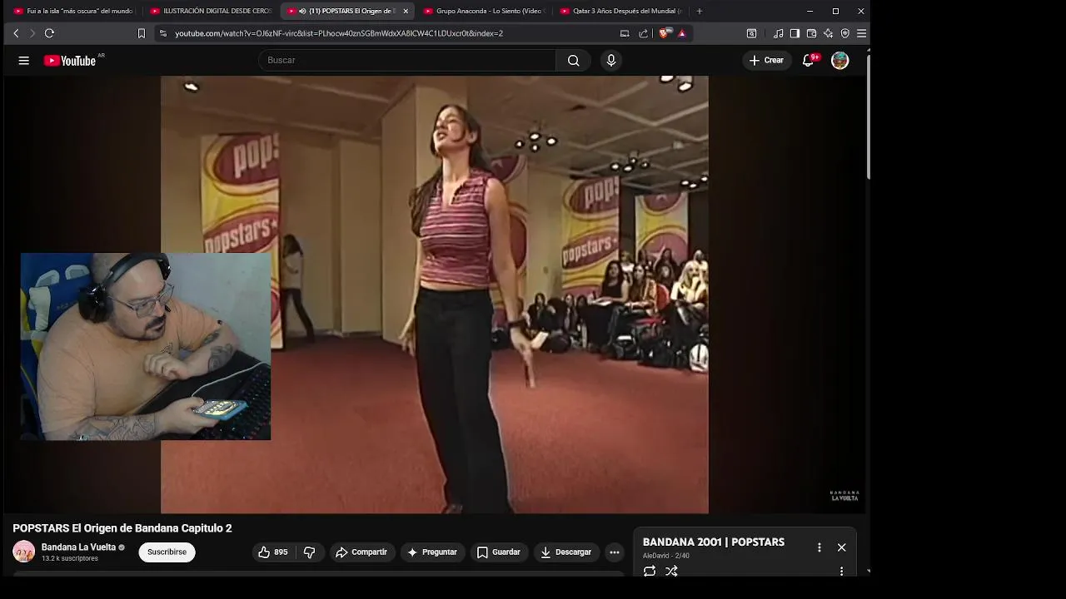
Task: Like the video with 895 likes
Action: (x=273, y=552)
